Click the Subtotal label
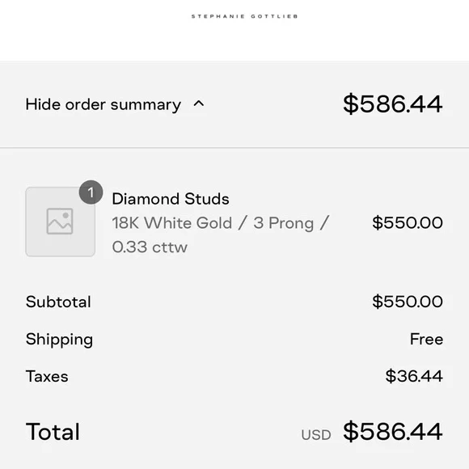The image size is (469, 469). tap(58, 302)
